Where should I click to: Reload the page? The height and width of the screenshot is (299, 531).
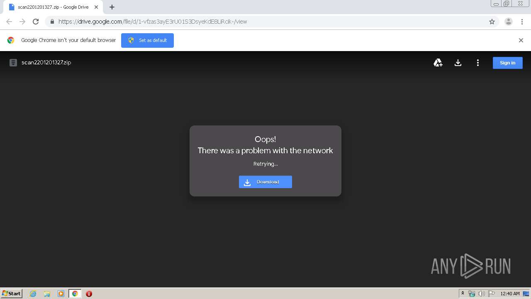click(36, 22)
